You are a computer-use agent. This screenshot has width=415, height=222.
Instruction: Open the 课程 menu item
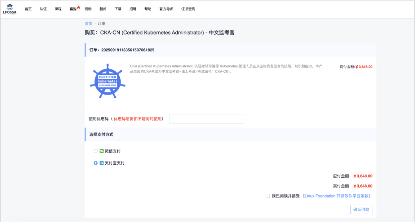(x=58, y=9)
